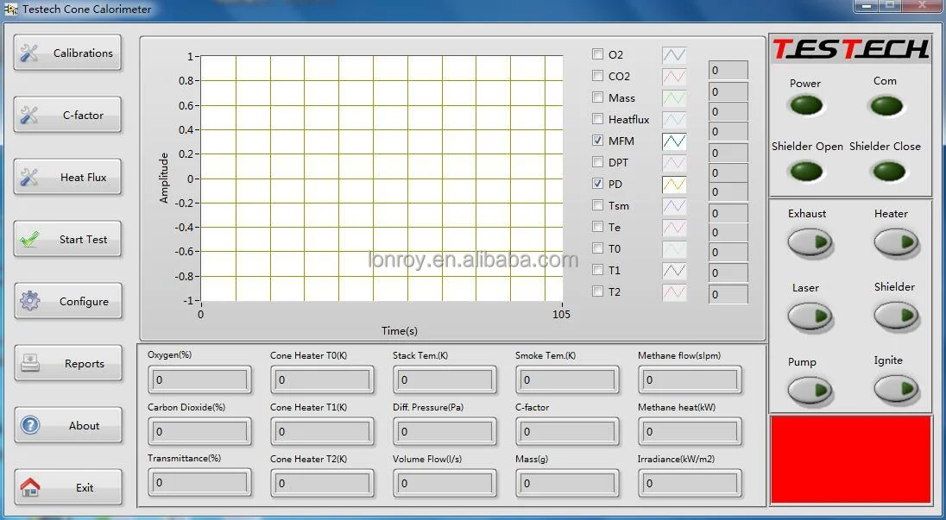946x520 pixels.
Task: Click the red status indicator panel
Action: pyautogui.click(x=850, y=460)
